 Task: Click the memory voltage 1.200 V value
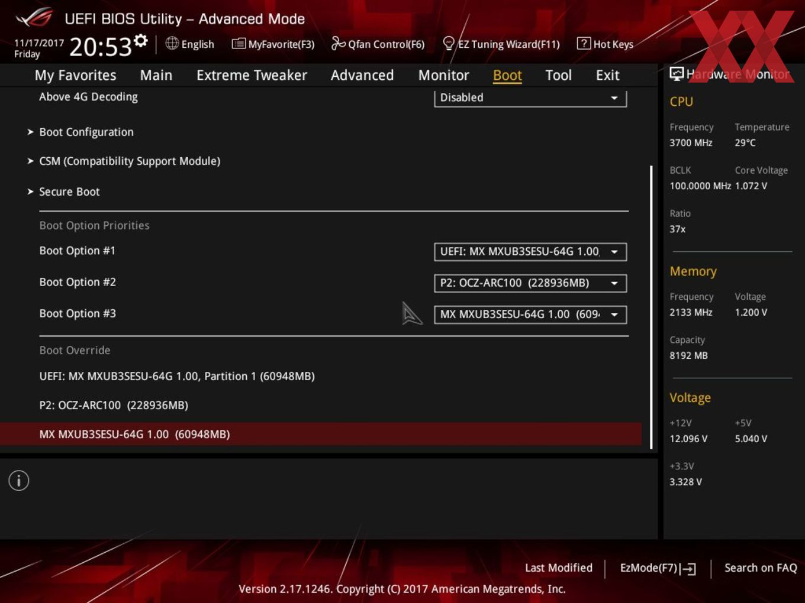pyautogui.click(x=751, y=312)
